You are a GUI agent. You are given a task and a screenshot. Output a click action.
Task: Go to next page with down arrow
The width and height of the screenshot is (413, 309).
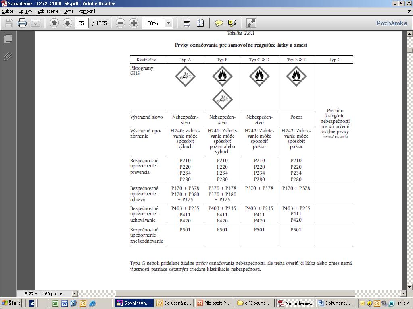(x=67, y=23)
